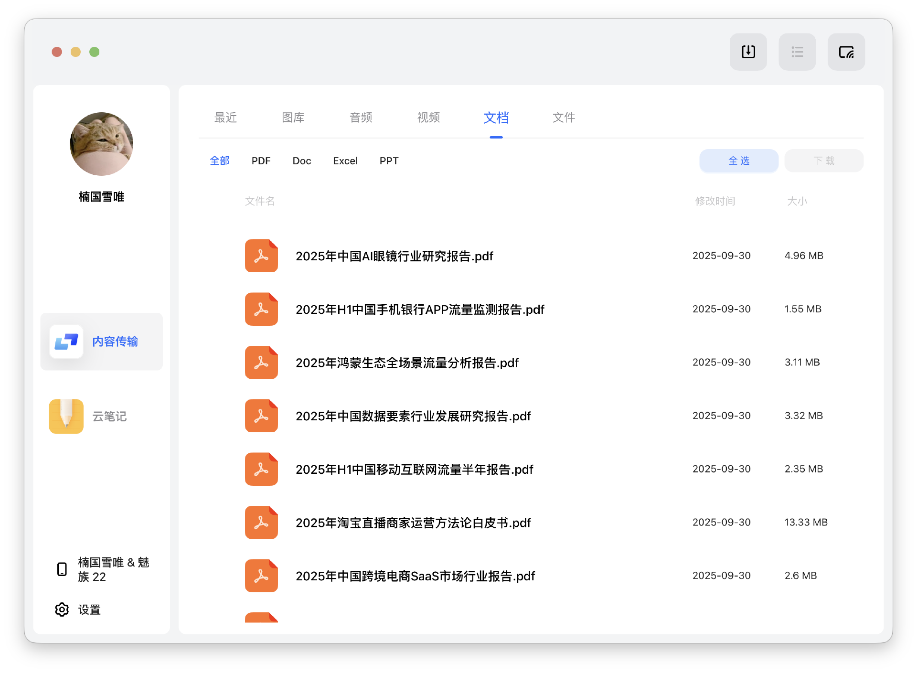
Task: Switch to the 最近 tab
Action: 225,118
